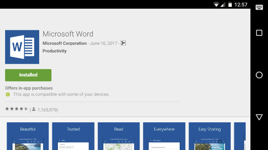Tap the Android home circle button
This screenshot has width=268, height=150.
(x=259, y=75)
